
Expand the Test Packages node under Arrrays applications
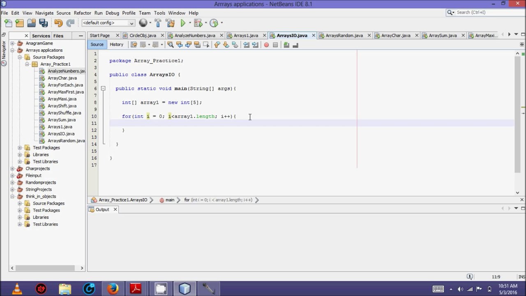click(x=20, y=148)
